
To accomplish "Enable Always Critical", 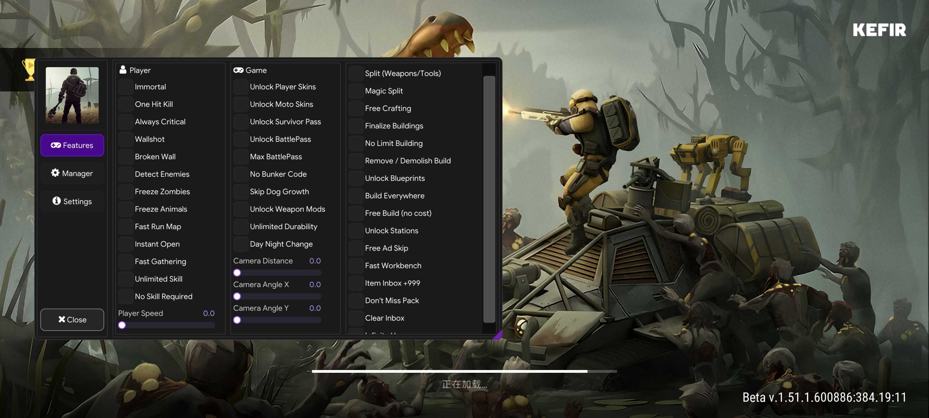I will click(126, 122).
